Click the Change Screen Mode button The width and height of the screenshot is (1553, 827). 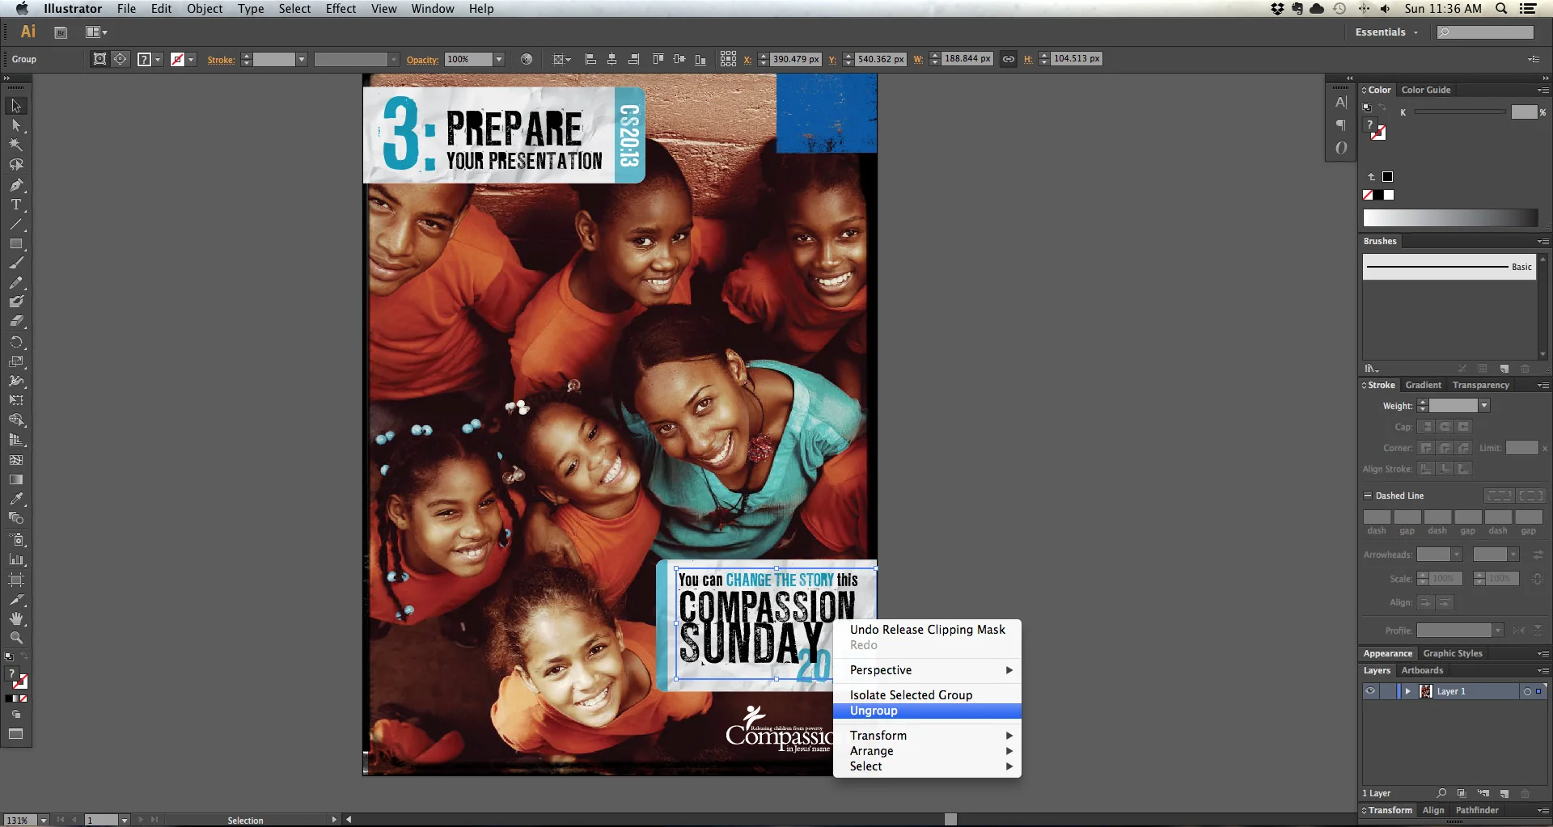pos(16,734)
